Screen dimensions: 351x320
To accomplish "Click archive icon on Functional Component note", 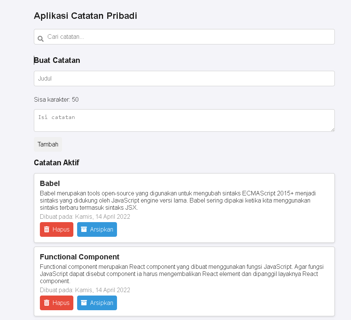I will point(84,303).
